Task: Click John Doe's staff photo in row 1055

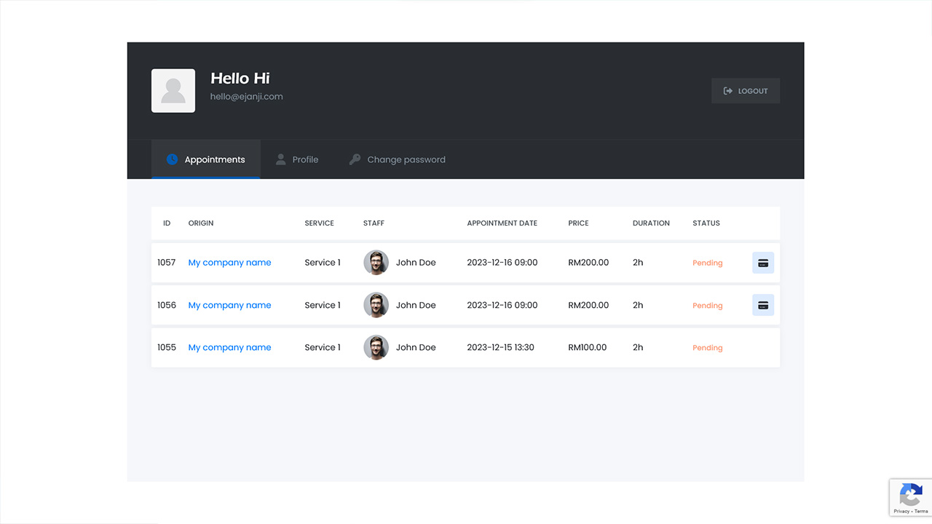Action: click(376, 347)
